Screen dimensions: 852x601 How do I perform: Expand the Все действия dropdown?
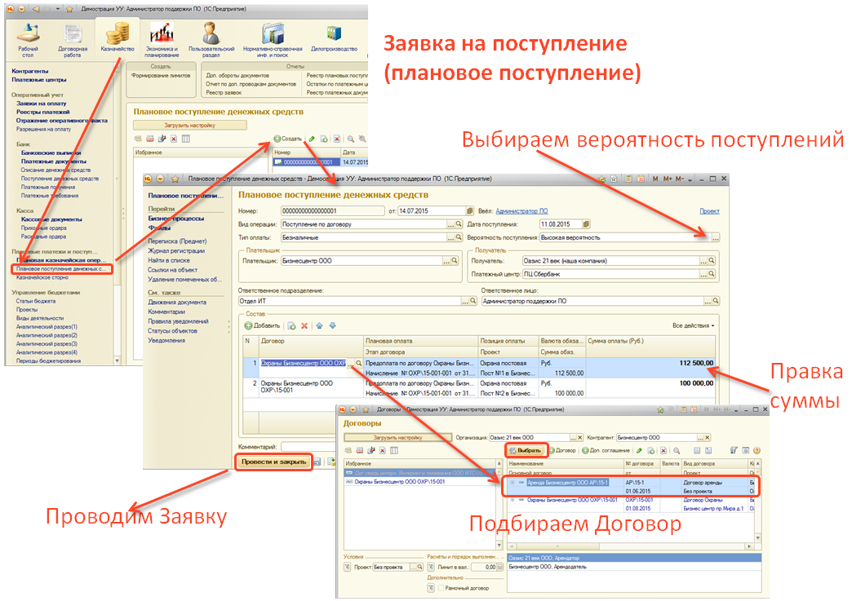click(x=694, y=325)
